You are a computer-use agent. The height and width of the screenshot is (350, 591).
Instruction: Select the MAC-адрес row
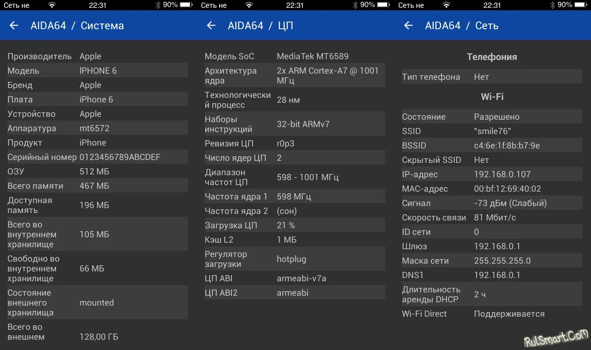coord(492,188)
